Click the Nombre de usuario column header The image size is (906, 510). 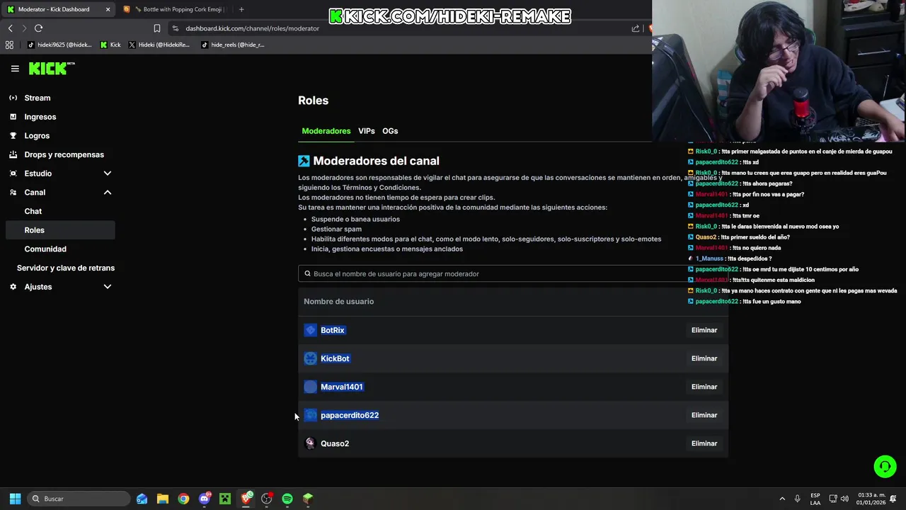(339, 302)
